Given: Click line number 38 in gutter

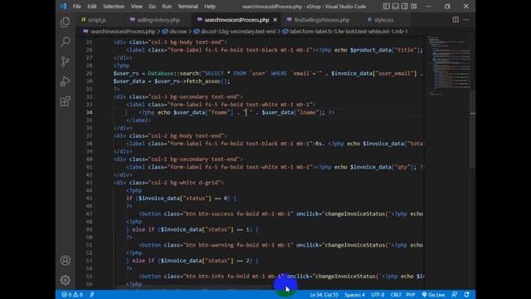Looking at the screenshot, I should pos(89,144).
